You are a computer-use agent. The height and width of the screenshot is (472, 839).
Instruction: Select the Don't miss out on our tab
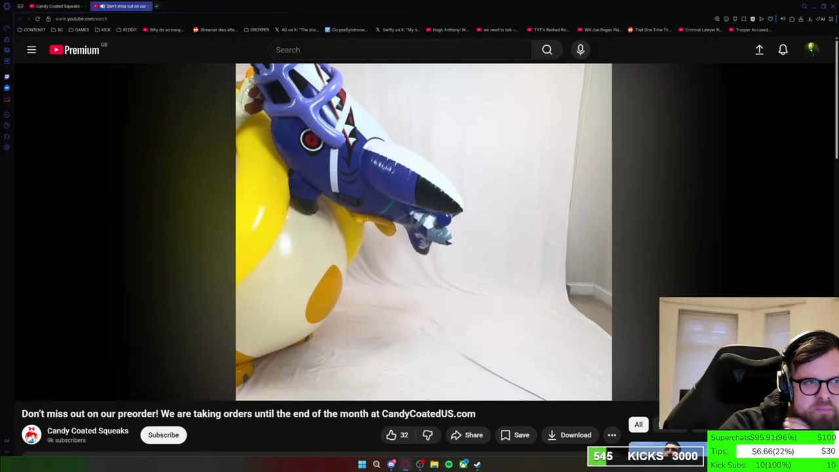tap(122, 6)
